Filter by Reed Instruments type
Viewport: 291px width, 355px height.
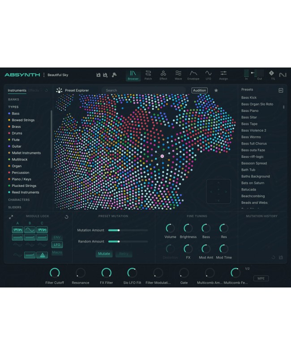pyautogui.click(x=24, y=192)
